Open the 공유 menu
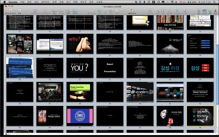 [x=91, y=2]
